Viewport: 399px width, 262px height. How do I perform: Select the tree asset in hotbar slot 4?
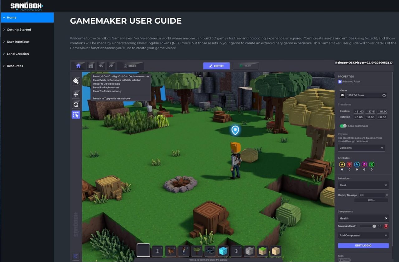tap(197, 251)
